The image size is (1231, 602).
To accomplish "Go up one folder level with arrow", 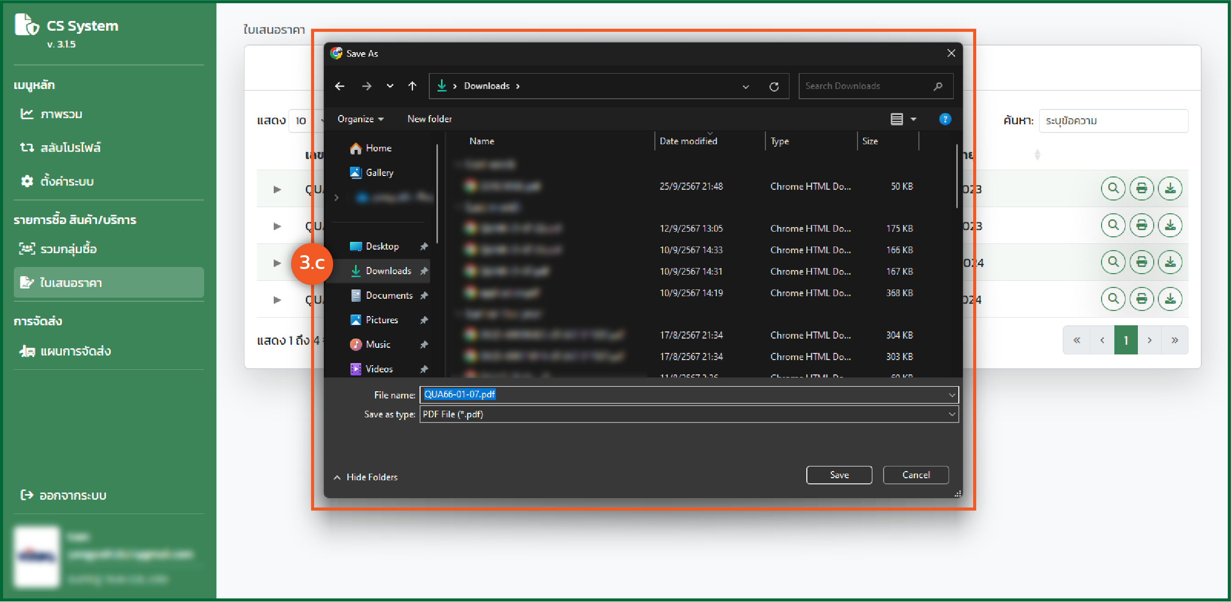I will [412, 86].
